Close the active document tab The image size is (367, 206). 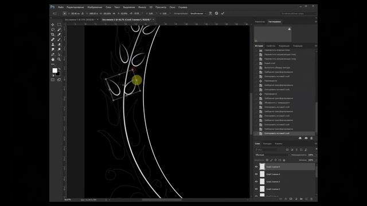click(154, 19)
